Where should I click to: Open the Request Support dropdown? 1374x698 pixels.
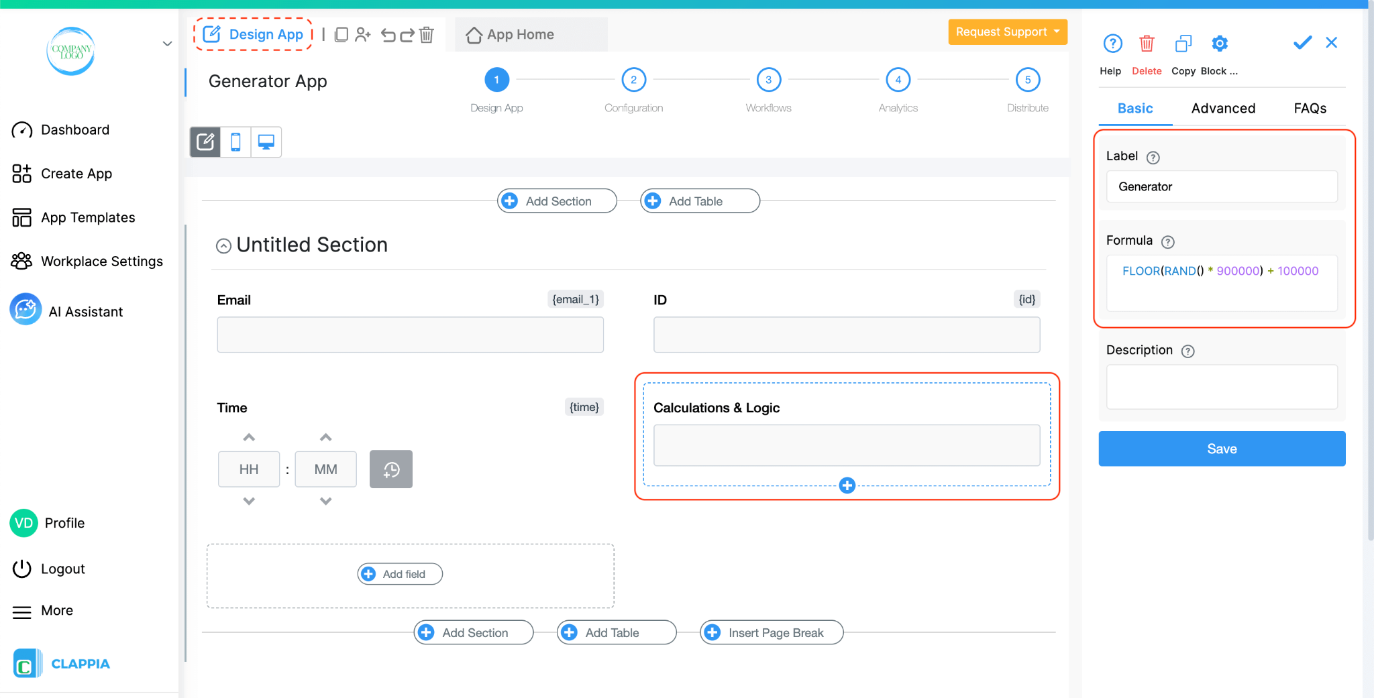tap(1008, 32)
